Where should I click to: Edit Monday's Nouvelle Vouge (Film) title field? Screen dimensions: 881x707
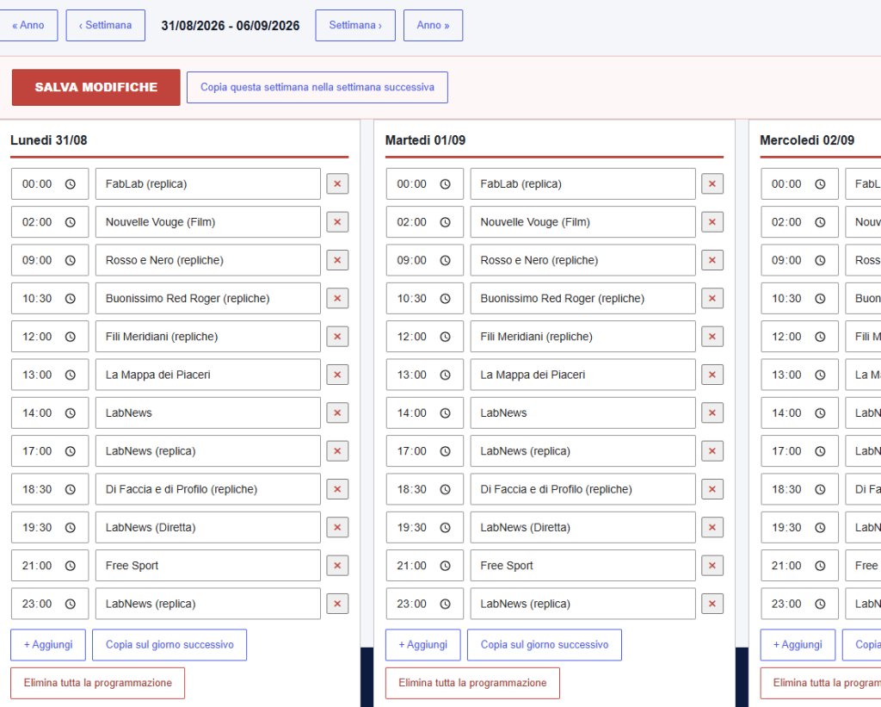coord(208,222)
